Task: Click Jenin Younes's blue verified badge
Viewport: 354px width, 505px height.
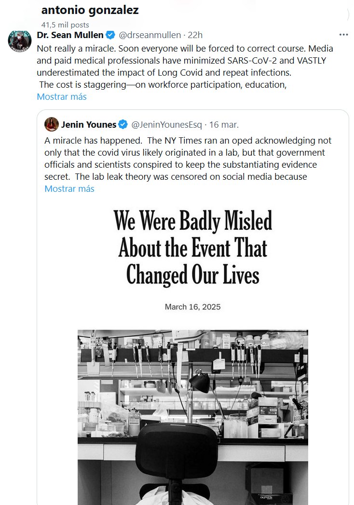Action: [123, 125]
